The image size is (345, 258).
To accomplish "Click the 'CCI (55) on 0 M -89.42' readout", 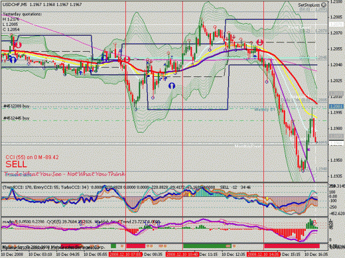I will click(x=32, y=157).
